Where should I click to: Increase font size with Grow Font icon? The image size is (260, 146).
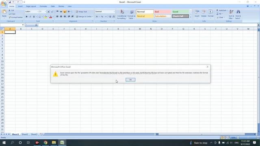[x=49, y=12]
